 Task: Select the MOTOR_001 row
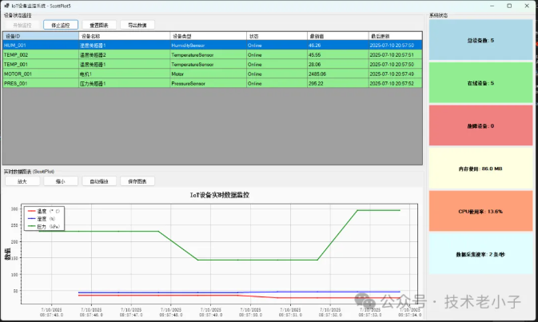[40, 74]
